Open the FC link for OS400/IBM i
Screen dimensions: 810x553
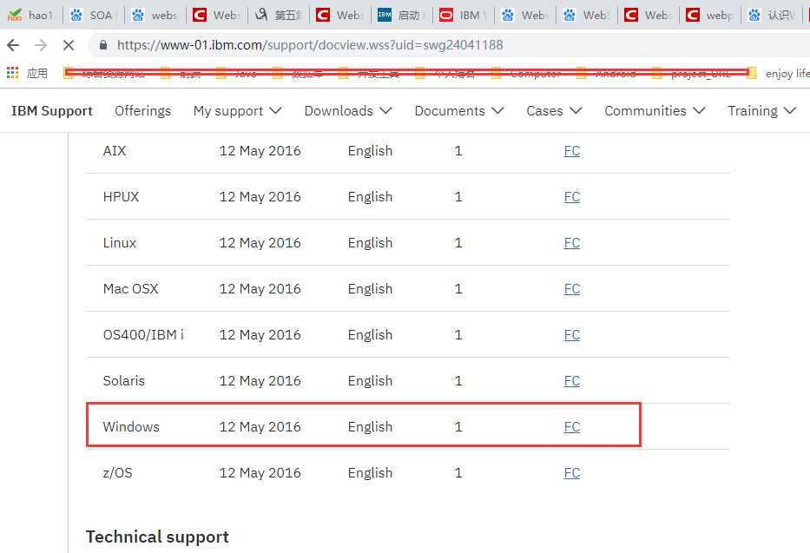pyautogui.click(x=572, y=334)
